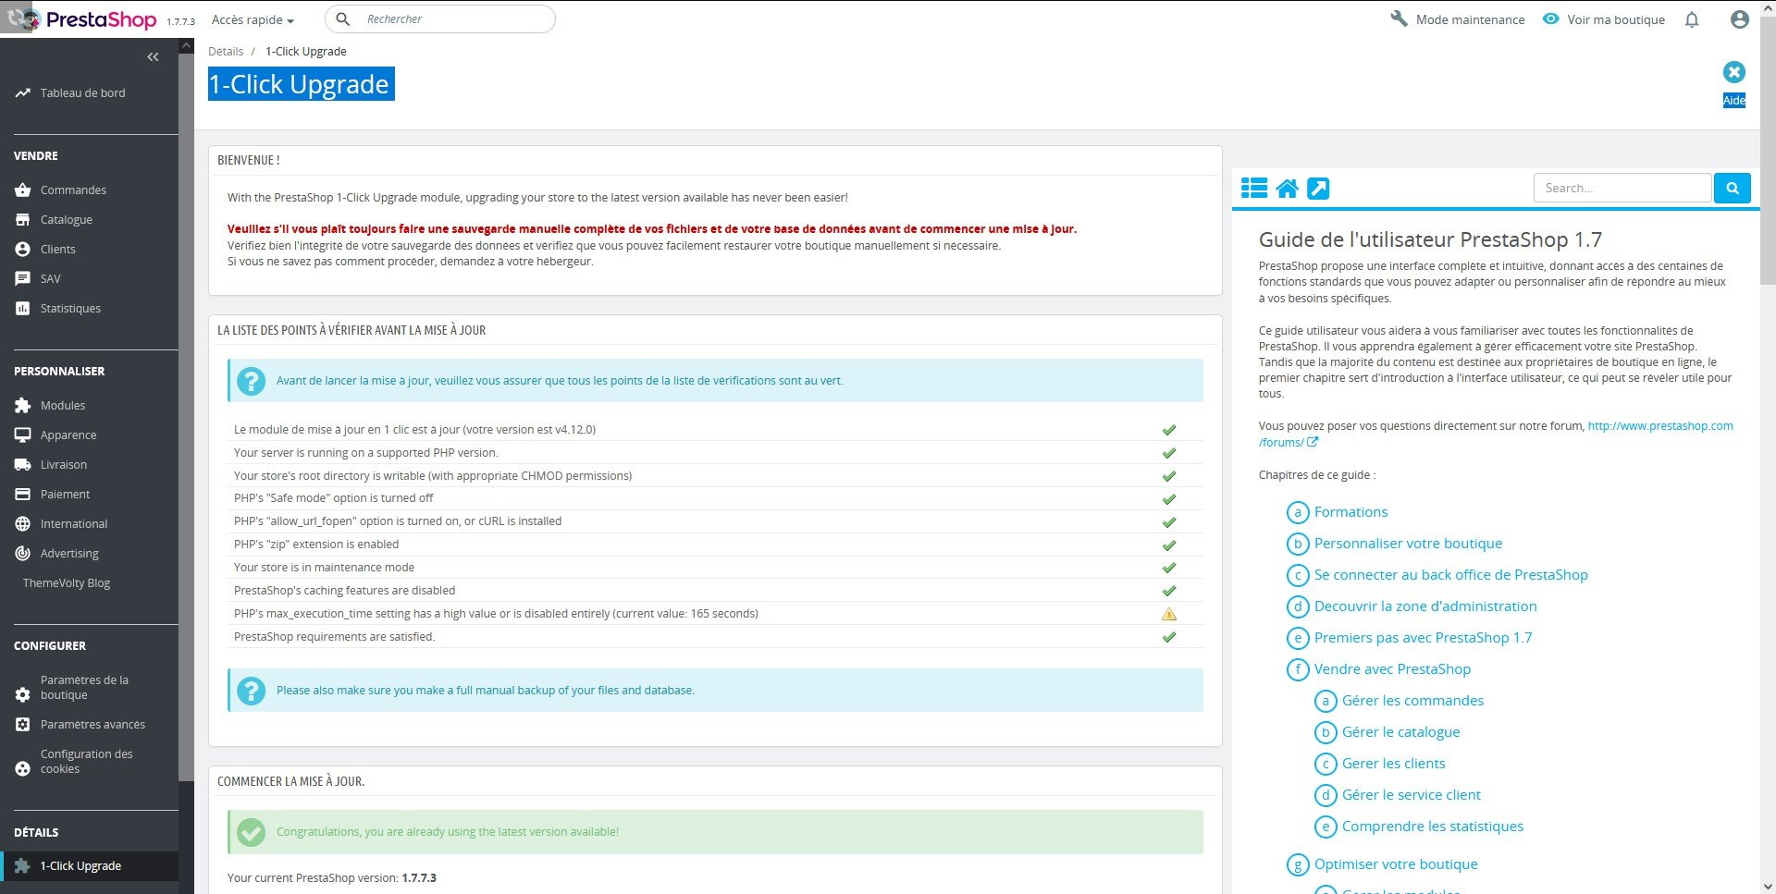Open Gérer le service client link

pos(1411,795)
